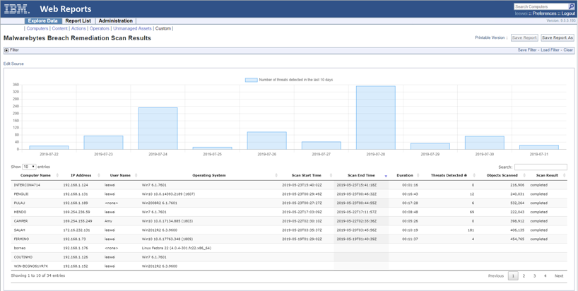Select the FIRMINO computer name cell
Screen dimensions: 578x291
click(x=21, y=239)
